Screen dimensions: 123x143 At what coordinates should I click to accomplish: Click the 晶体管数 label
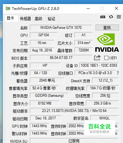(65, 51)
